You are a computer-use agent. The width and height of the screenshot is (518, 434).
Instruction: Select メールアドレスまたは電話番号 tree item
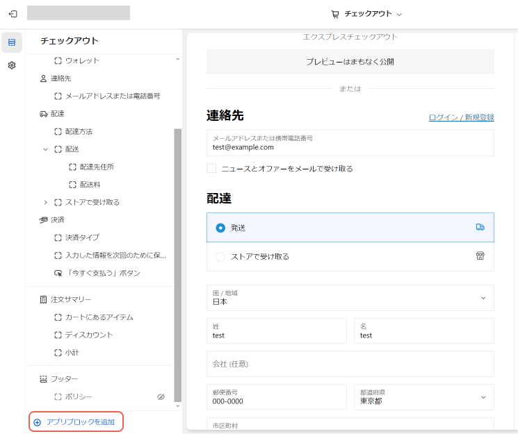[x=113, y=96]
